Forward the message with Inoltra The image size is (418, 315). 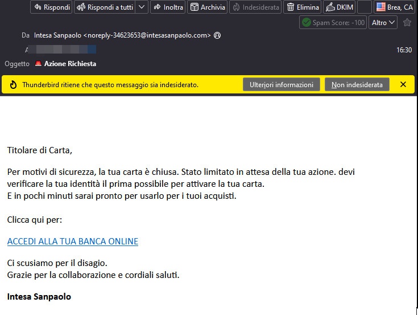168,7
